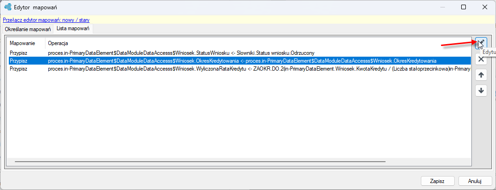The image size is (496, 190).
Task: Click the Edytor mapowań app icon
Action: point(7,7)
